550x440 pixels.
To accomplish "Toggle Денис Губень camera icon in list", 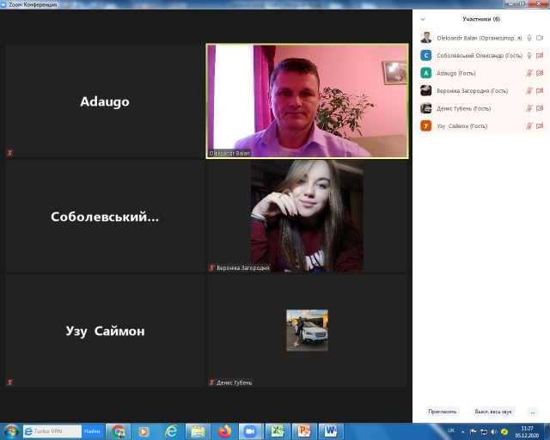I will (x=540, y=108).
